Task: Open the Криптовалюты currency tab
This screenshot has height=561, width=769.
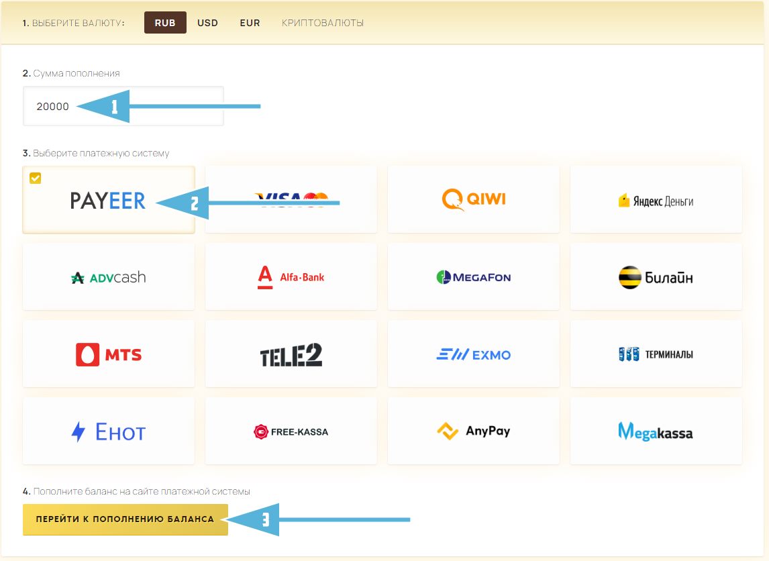Action: [323, 23]
